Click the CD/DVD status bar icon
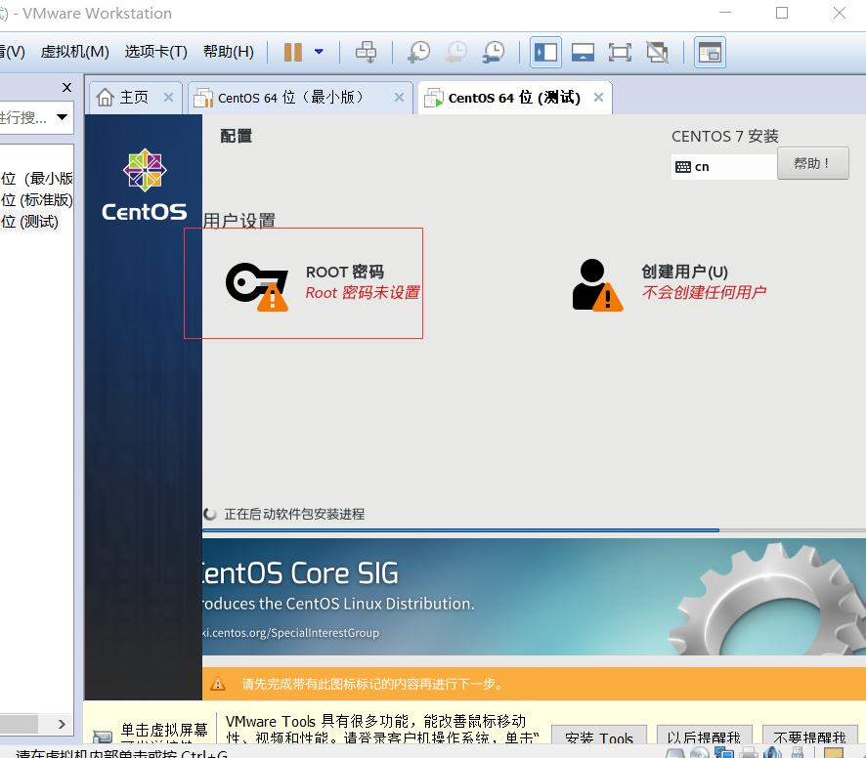Image resolution: width=866 pixels, height=758 pixels. (699, 752)
